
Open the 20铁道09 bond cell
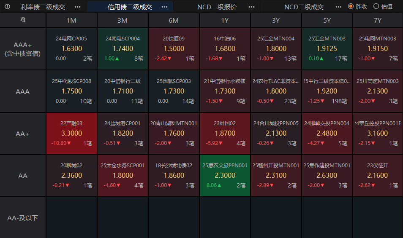(x=174, y=49)
